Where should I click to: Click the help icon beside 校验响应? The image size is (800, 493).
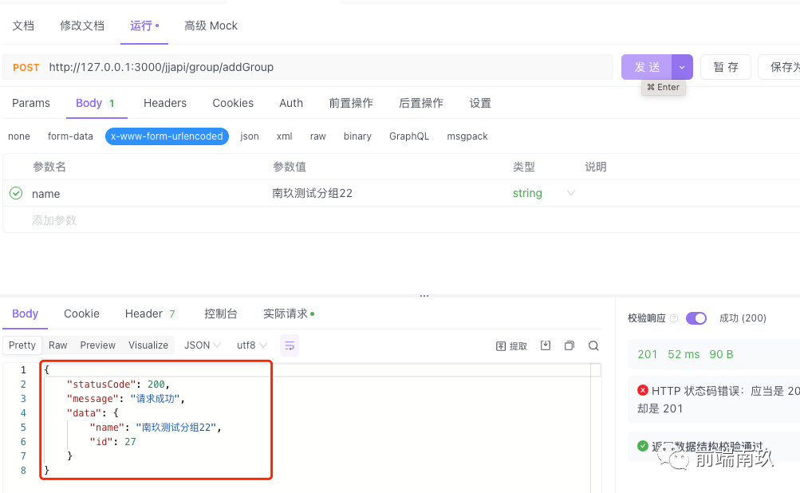point(674,318)
